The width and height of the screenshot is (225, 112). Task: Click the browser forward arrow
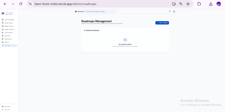(13, 4)
